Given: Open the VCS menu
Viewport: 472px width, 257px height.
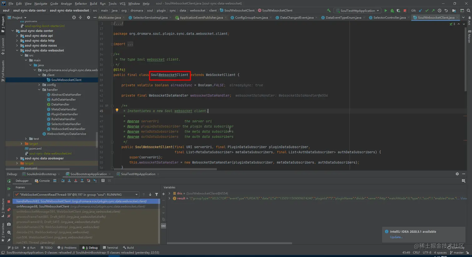Looking at the screenshot, I should click(x=122, y=3).
